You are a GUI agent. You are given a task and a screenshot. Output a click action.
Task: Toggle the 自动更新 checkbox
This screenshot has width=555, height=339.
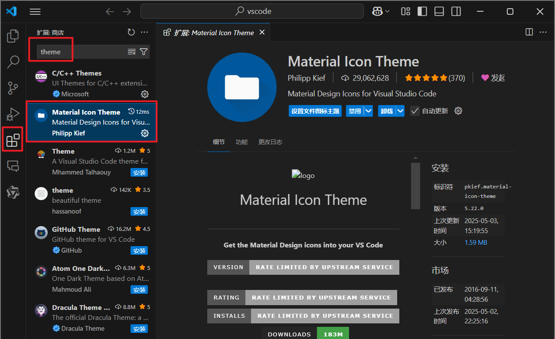point(415,111)
